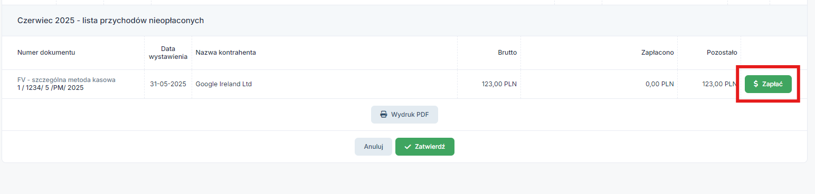Select the Zapłacono column header
This screenshot has height=194, width=815.
point(658,53)
